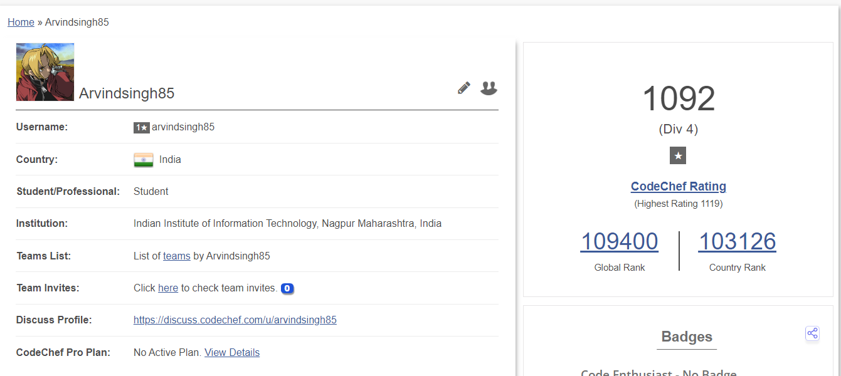Click the No Active Plan text
This screenshot has height=376, width=841.
tap(167, 352)
